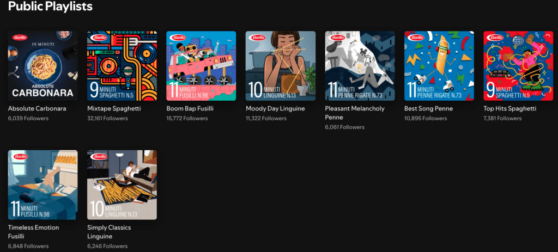Open the Absolute Carbonara playlist cover

click(x=43, y=66)
